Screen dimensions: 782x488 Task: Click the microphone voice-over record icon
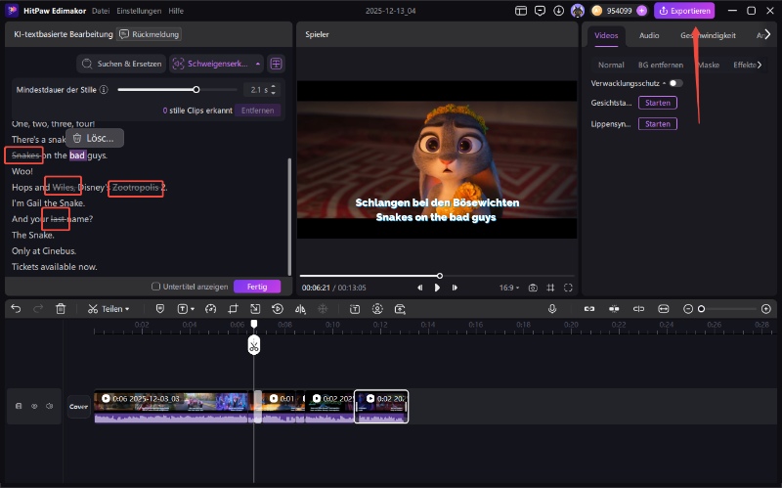tap(552, 309)
